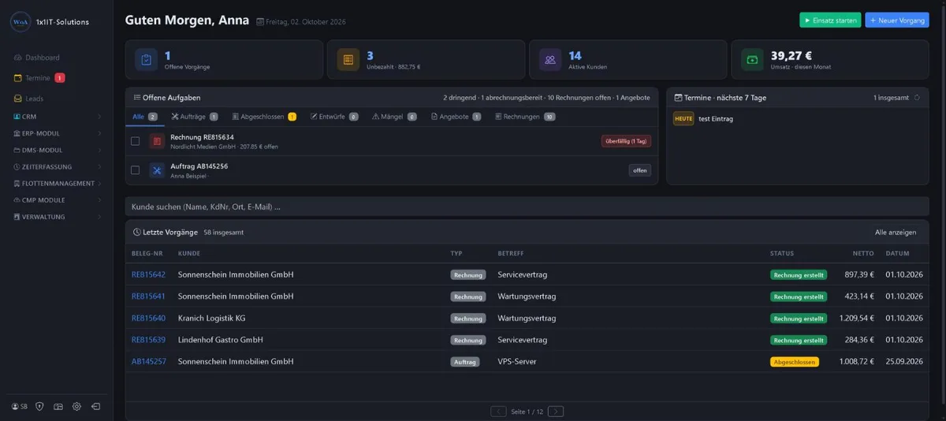
Task: Click the Aktive Kunden people icon
Action: (550, 60)
